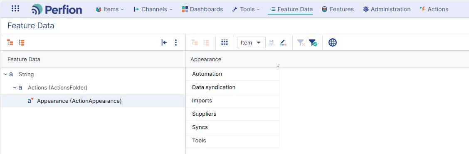Select the Feature Data tab

[291, 9]
